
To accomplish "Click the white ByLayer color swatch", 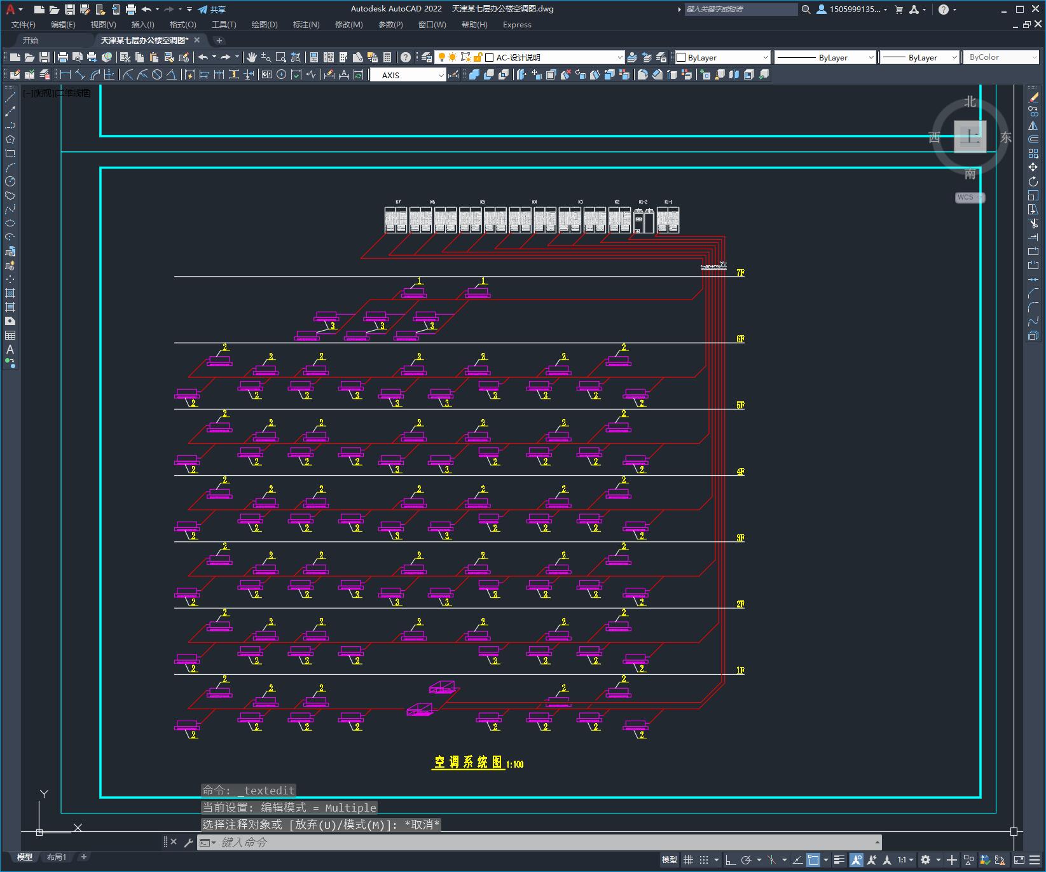I will 681,57.
